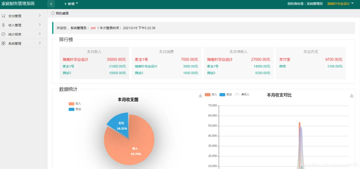This screenshot has width=360, height=169.
Task: Open the 支出管理 sidebar menu
Action: [24, 16]
